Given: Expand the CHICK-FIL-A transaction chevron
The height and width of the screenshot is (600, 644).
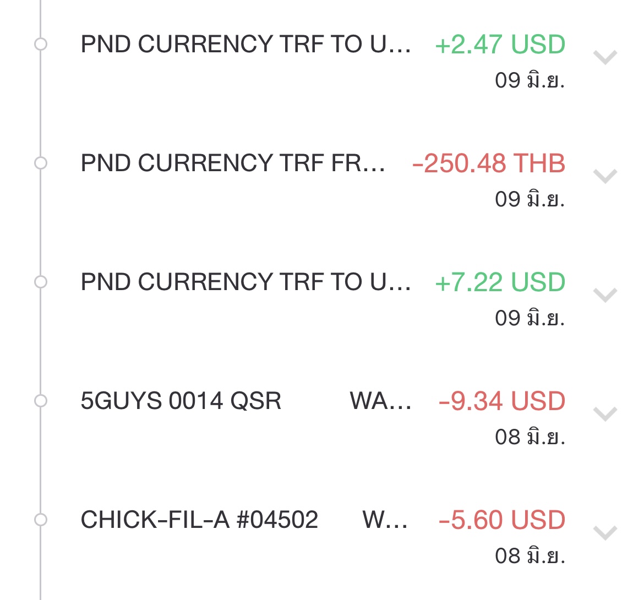Looking at the screenshot, I should (605, 533).
